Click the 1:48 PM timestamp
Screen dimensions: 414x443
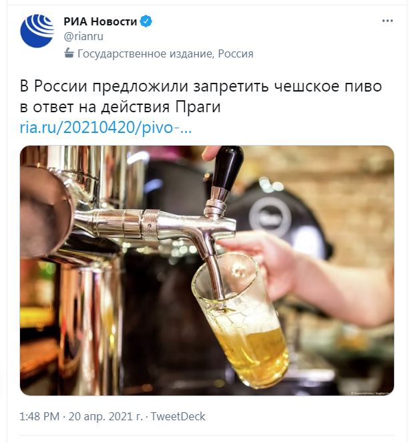39,416
